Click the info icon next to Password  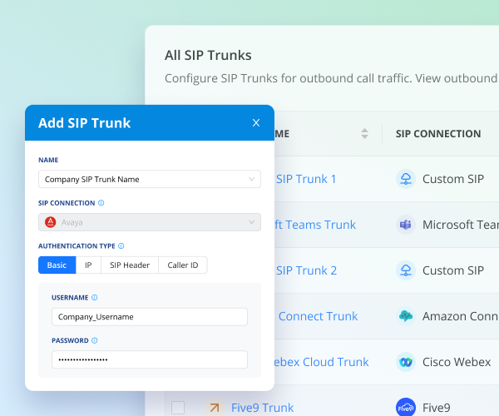(x=95, y=340)
